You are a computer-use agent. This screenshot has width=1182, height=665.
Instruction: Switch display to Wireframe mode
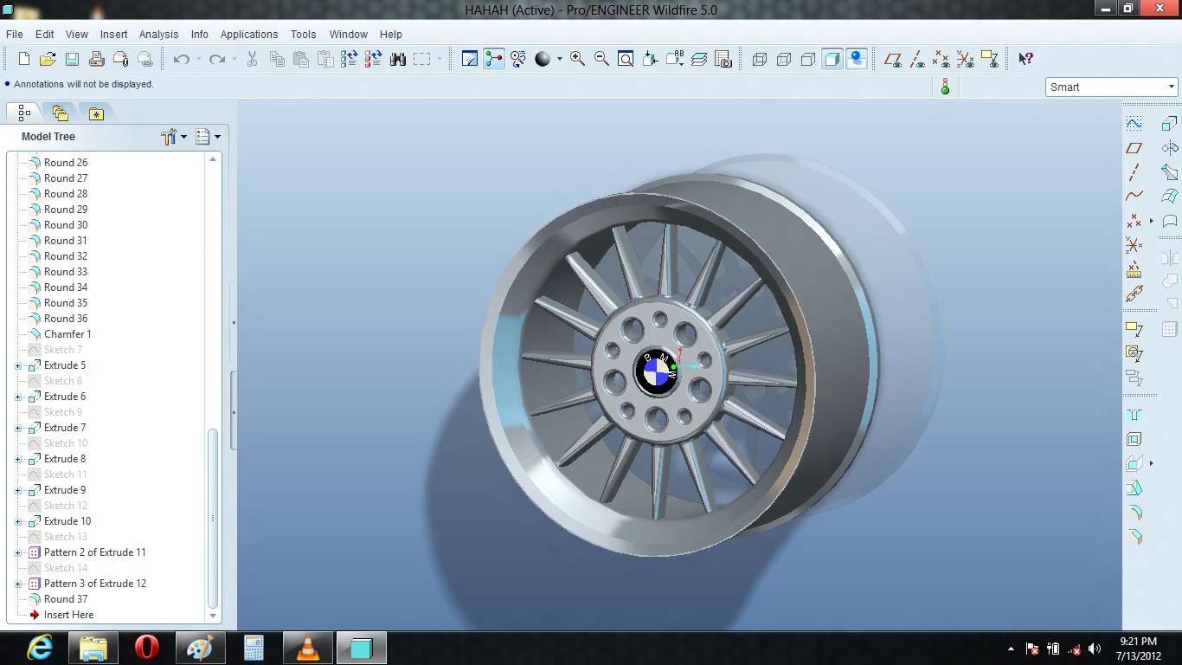tap(760, 59)
